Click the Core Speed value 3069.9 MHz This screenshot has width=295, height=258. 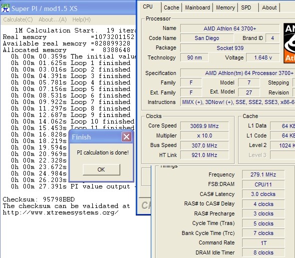205,126
